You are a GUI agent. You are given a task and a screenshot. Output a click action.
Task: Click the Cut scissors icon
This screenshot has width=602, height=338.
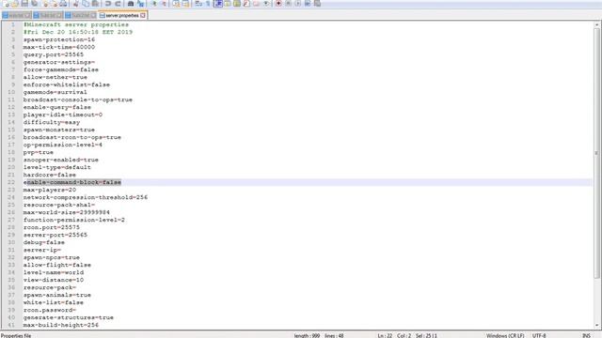(x=76, y=4)
